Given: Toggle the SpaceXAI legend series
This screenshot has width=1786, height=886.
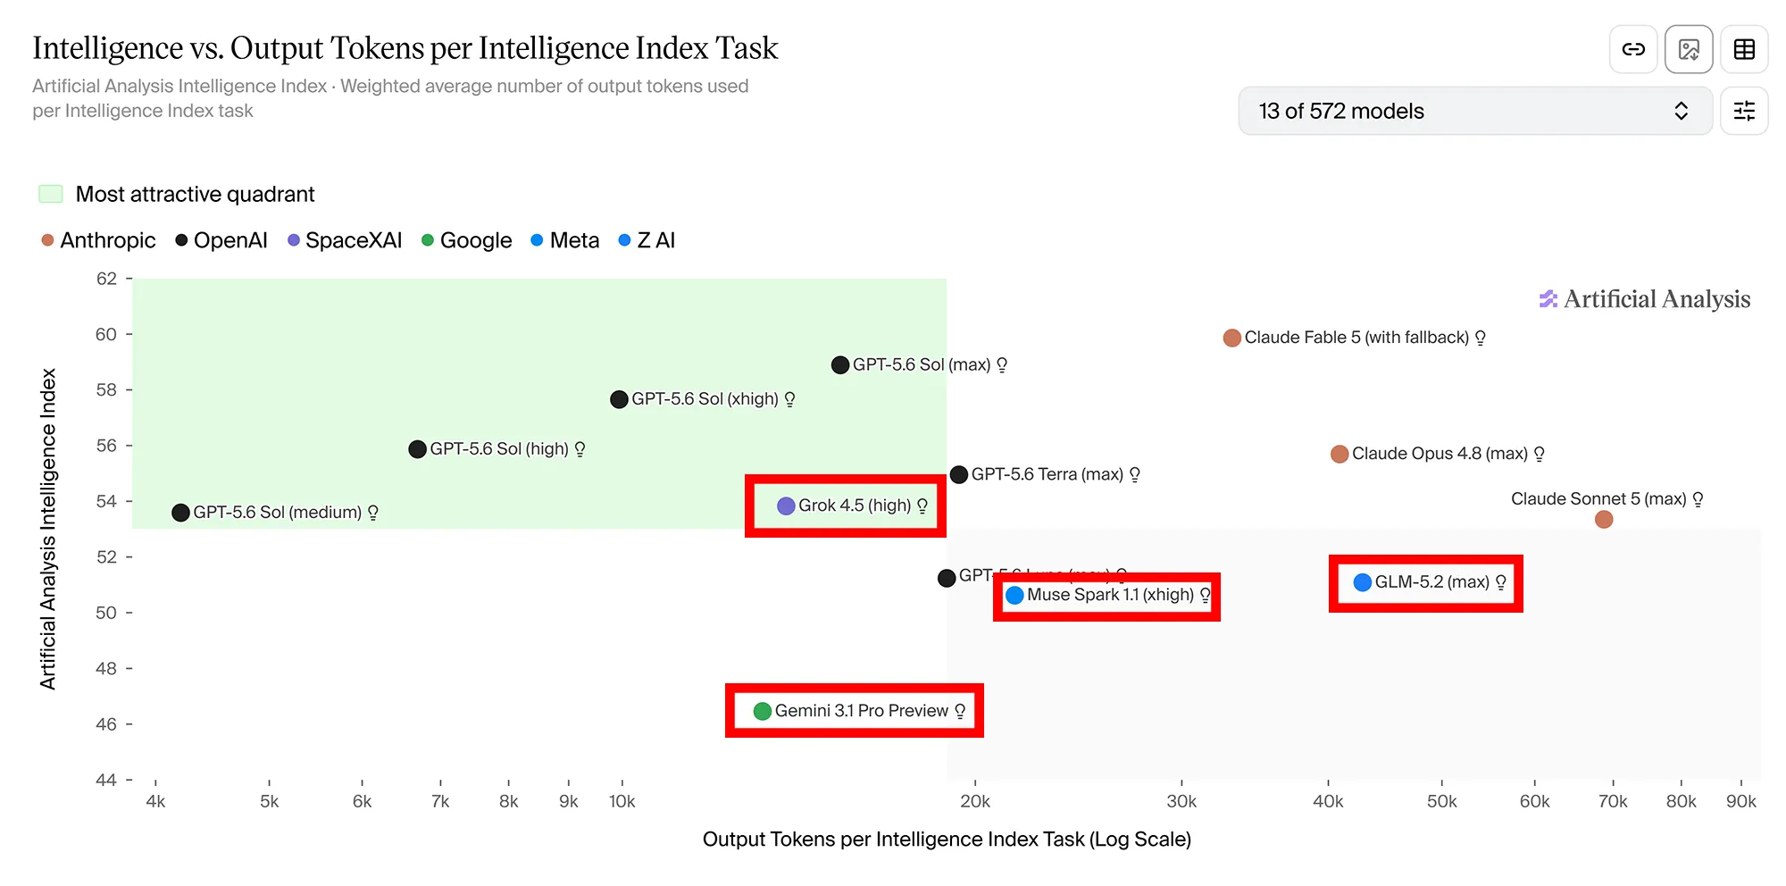Looking at the screenshot, I should tap(345, 240).
